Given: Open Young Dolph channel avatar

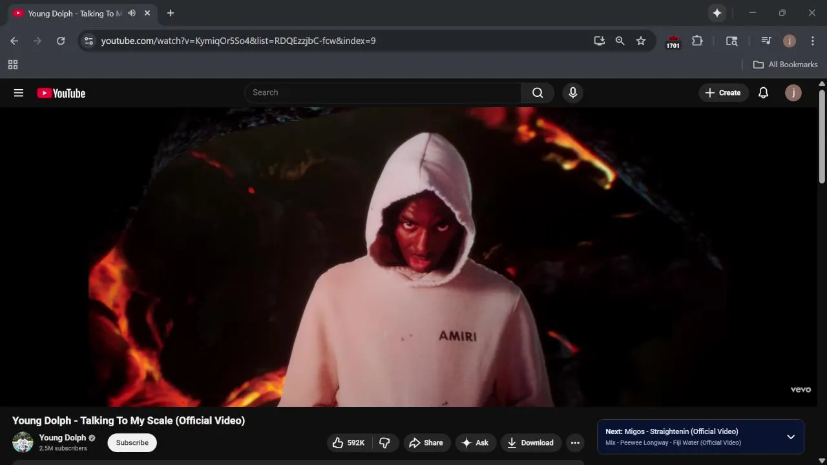Looking at the screenshot, I should tap(23, 442).
